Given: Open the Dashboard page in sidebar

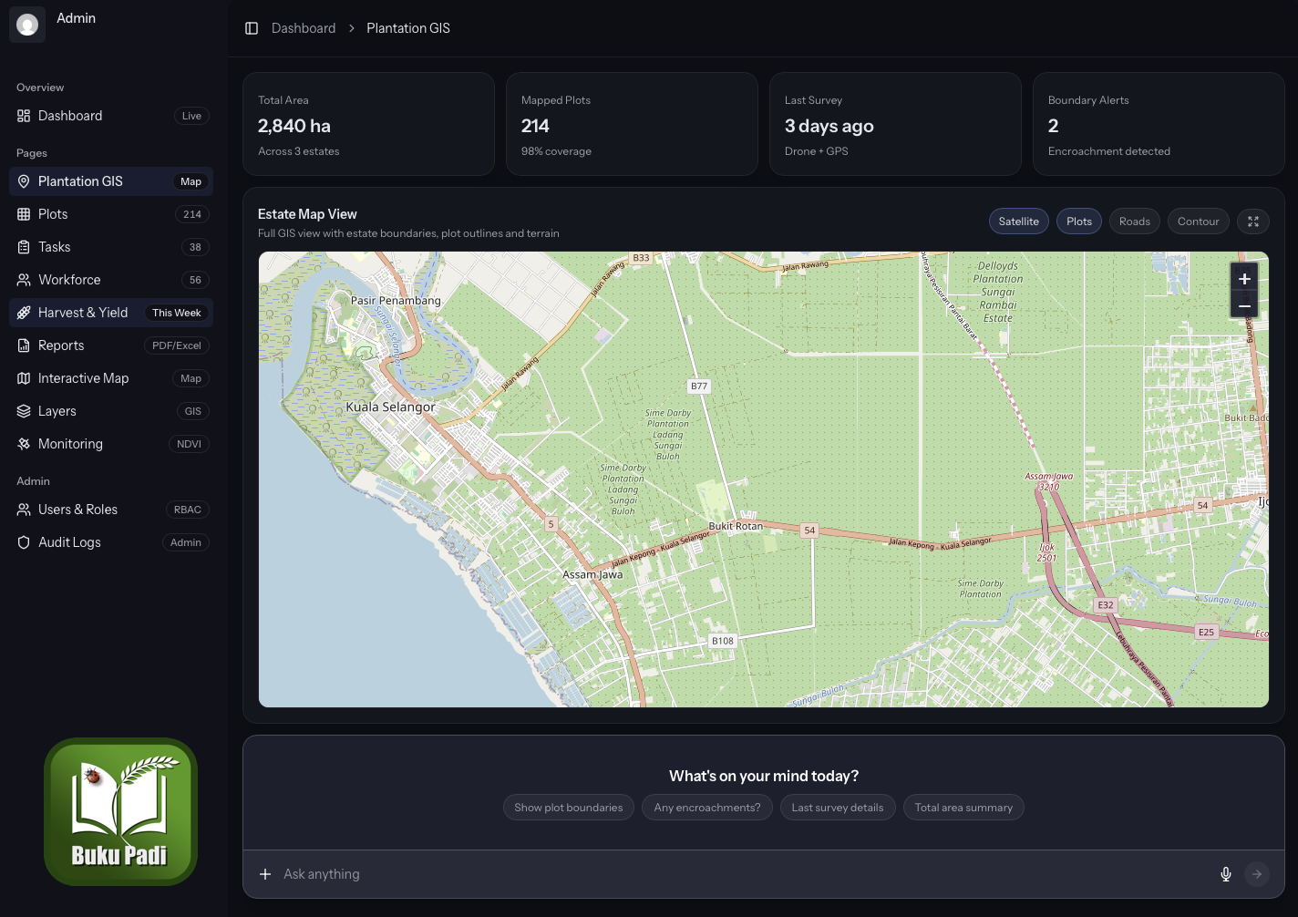Looking at the screenshot, I should (x=111, y=116).
